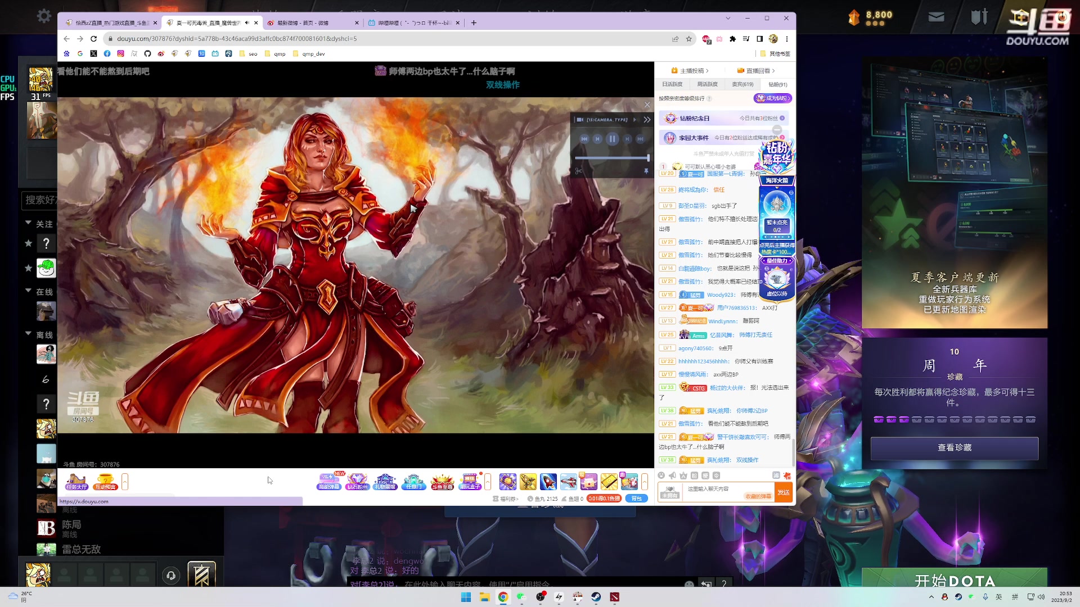Toggle the voice headset button in Dota party bar

click(x=171, y=575)
